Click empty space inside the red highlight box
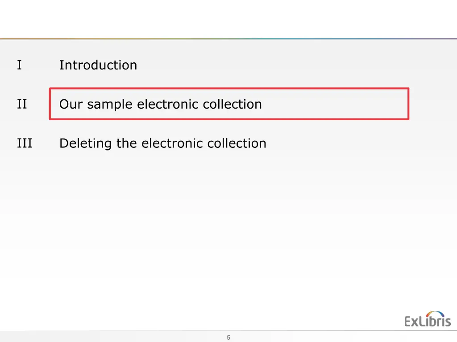 click(335, 104)
